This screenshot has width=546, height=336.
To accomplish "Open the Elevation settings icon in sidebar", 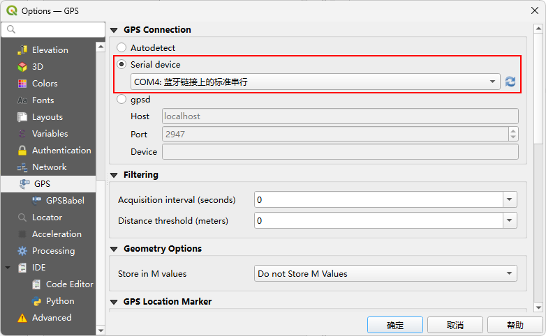I will (22, 49).
